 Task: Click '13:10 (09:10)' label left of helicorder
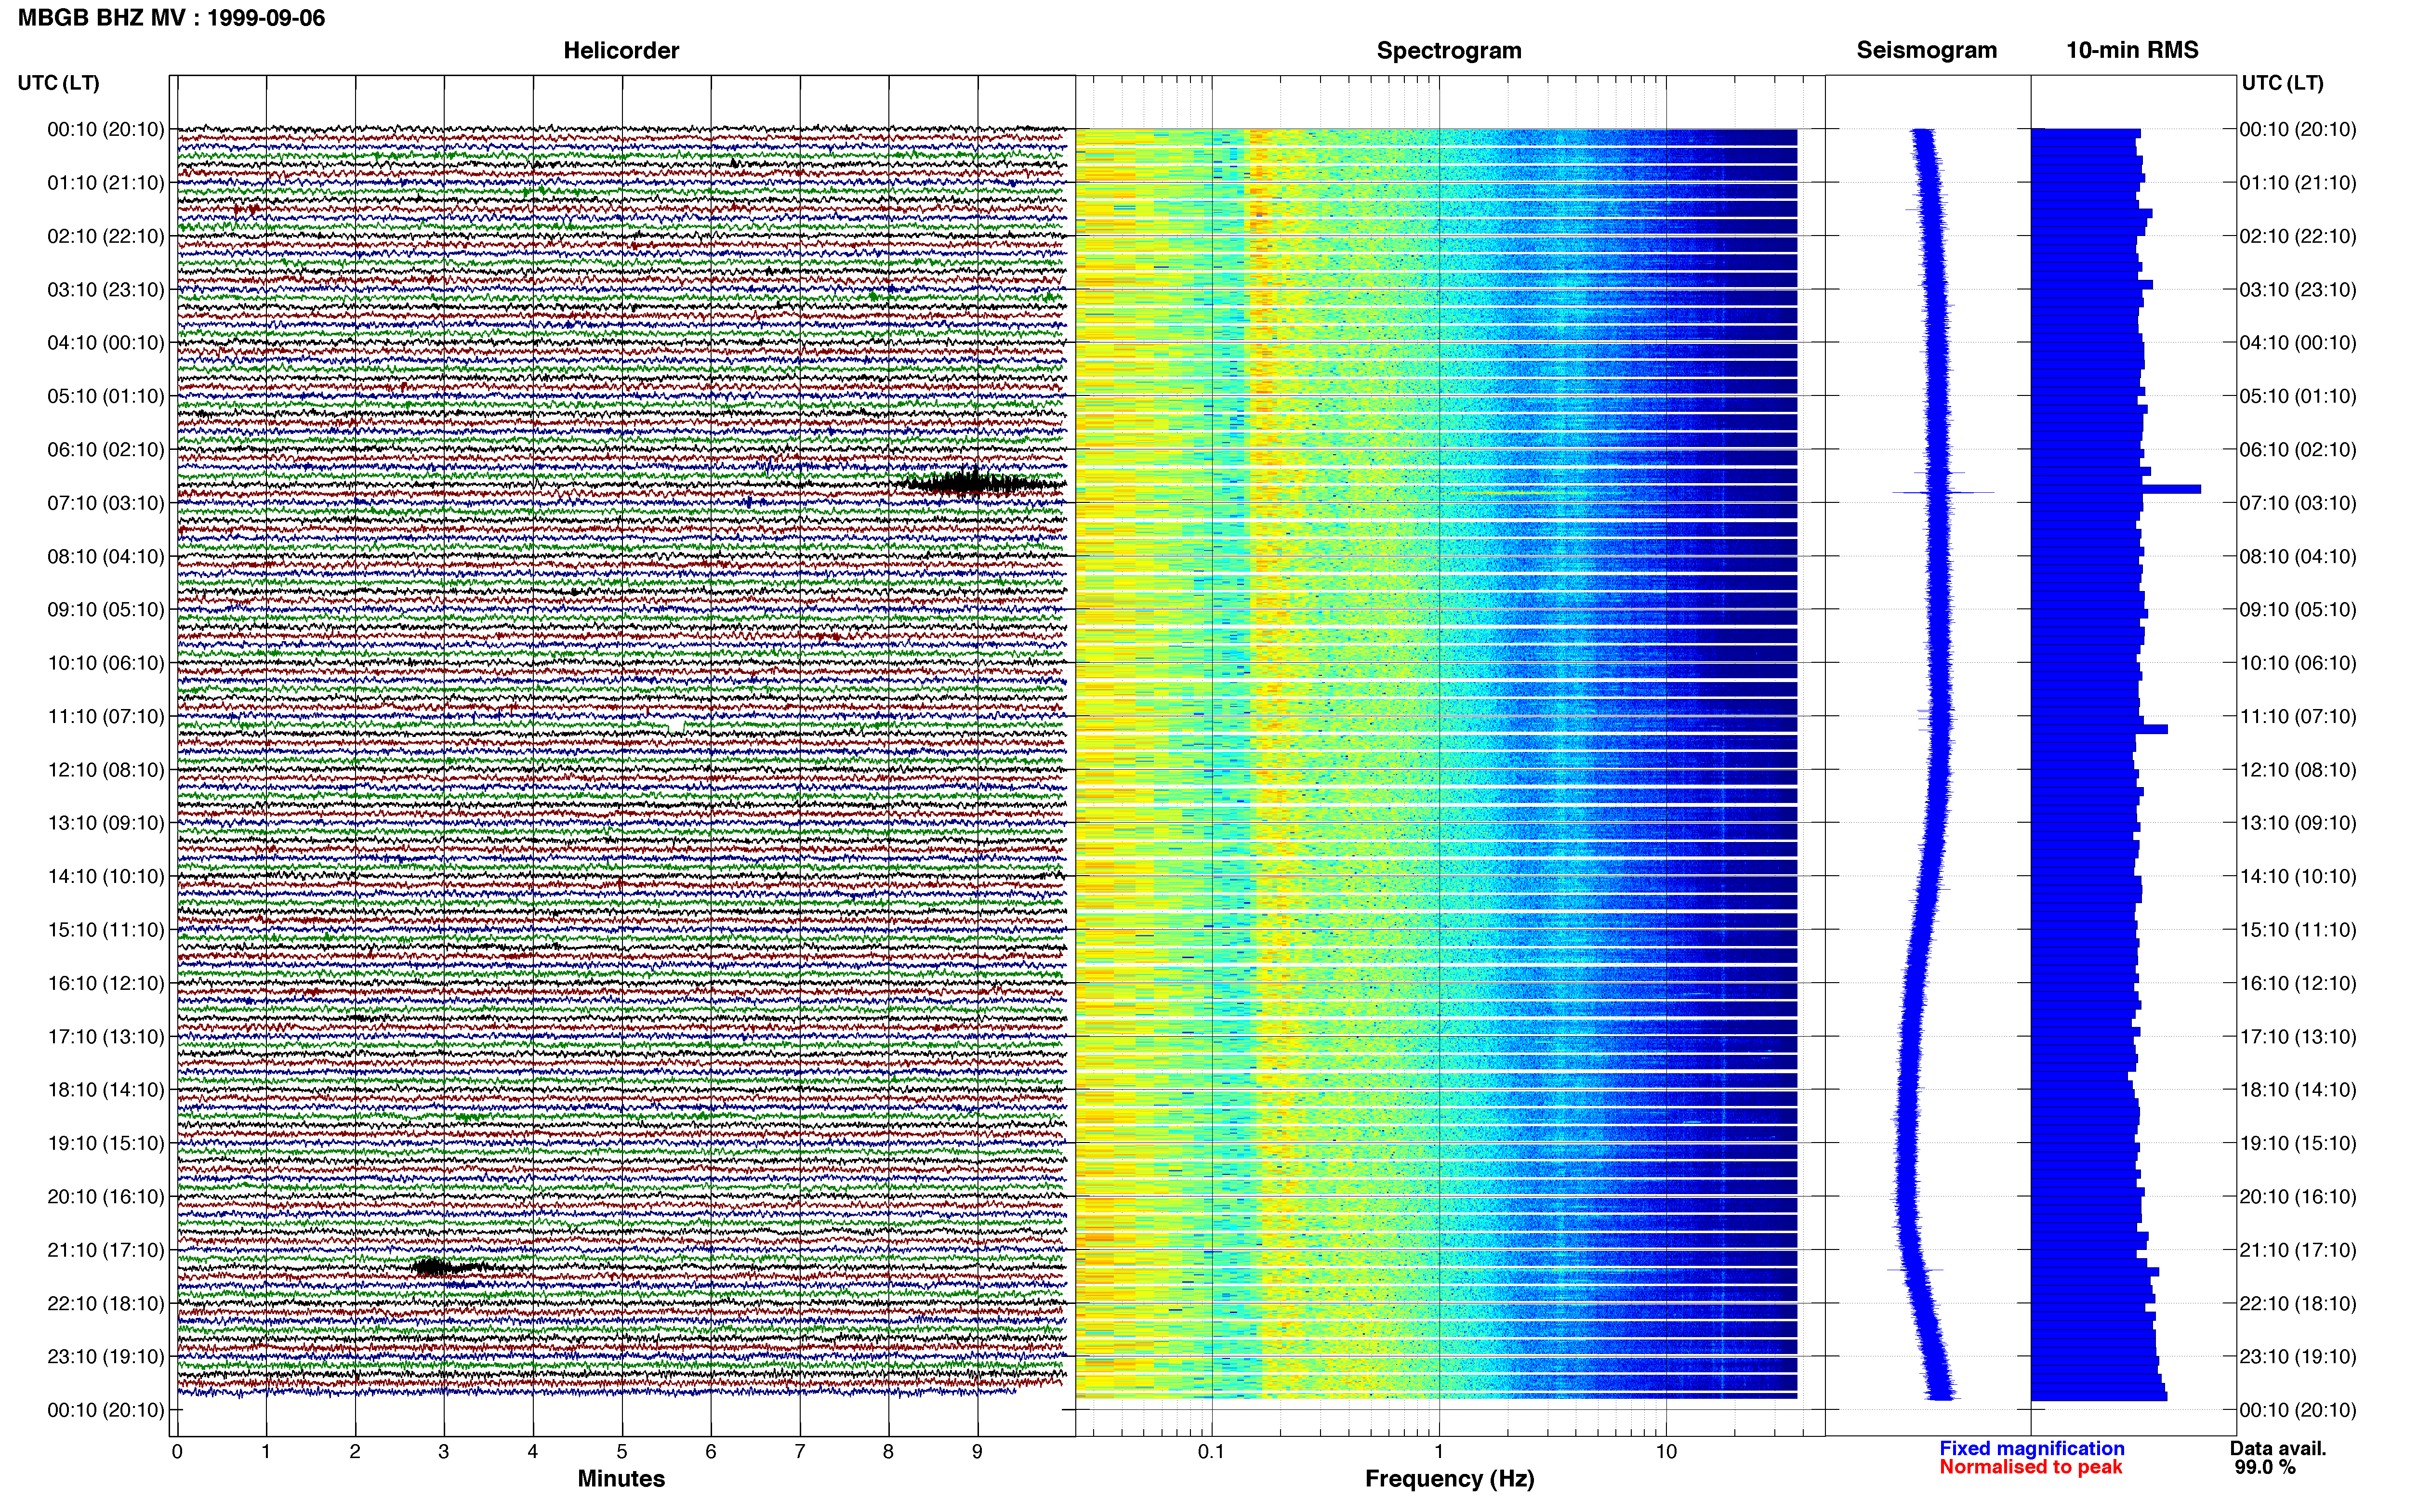click(106, 823)
